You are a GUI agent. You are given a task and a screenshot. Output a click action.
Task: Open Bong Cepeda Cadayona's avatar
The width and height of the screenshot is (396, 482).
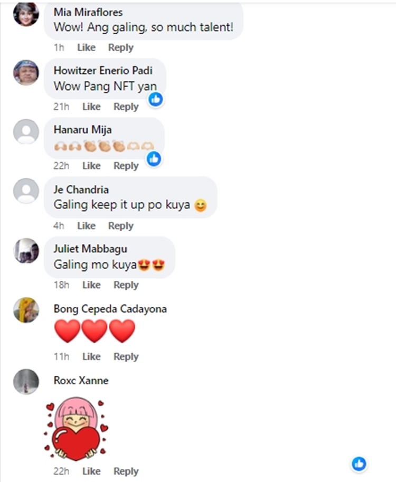point(26,310)
